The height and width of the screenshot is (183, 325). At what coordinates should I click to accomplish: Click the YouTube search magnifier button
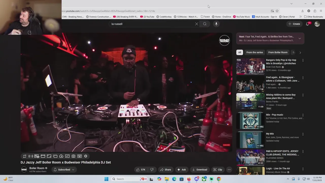[205, 24]
